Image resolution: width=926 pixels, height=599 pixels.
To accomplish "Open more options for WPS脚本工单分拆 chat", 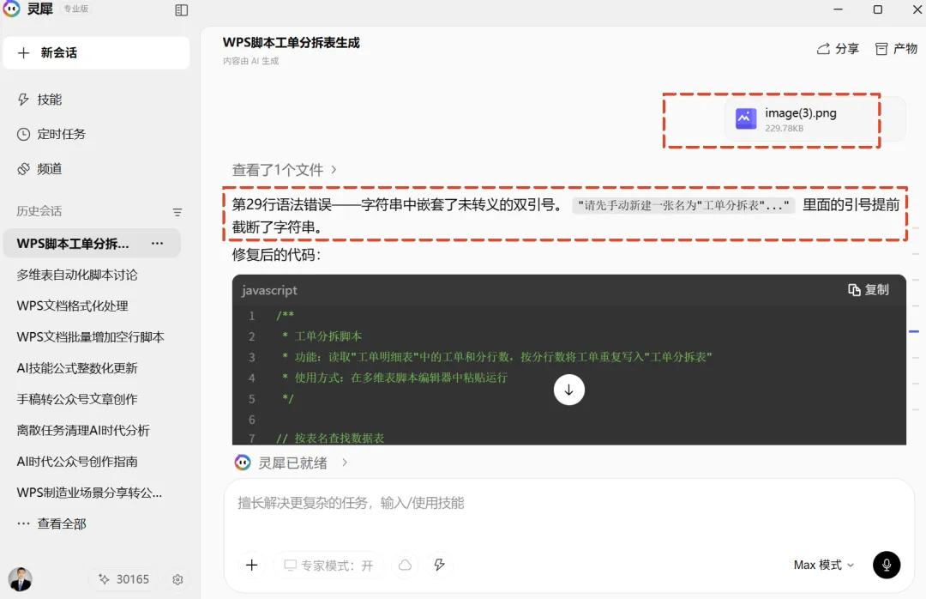I will point(157,243).
